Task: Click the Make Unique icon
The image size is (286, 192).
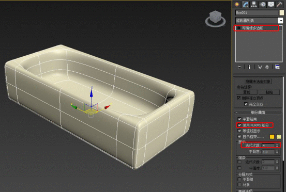Action: [260, 67]
